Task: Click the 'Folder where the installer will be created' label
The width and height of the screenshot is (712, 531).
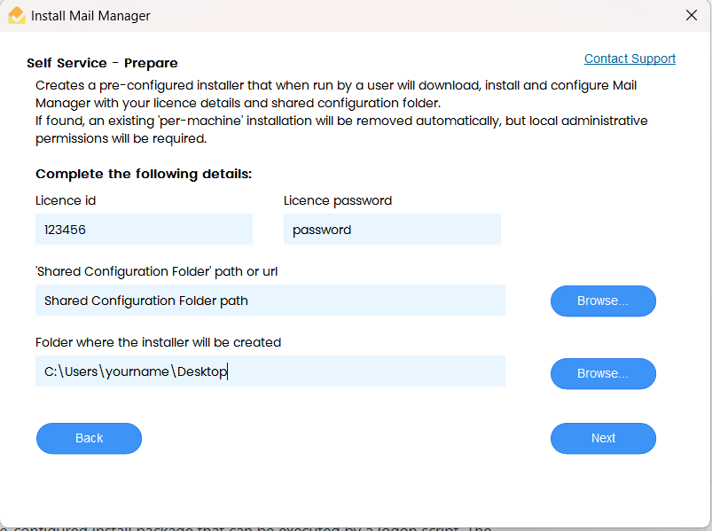Action: tap(158, 342)
